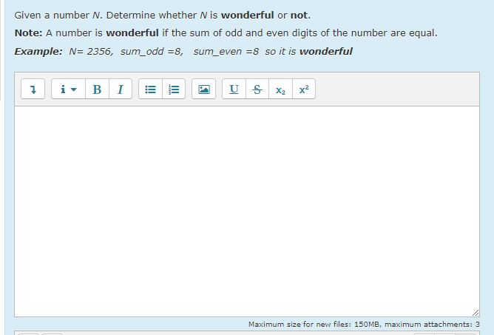Click the "sum_even =8" text
494x335 pixels.
click(x=226, y=52)
